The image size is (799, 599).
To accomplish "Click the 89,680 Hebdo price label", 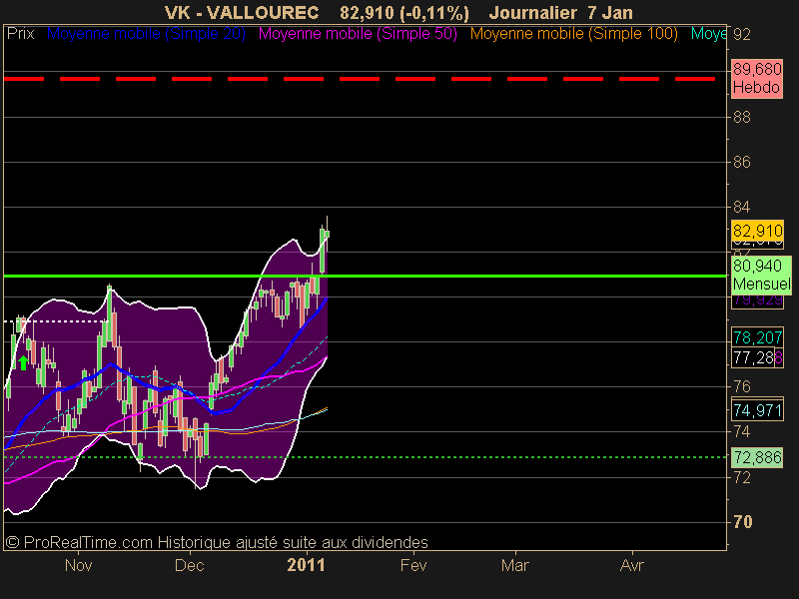I will [757, 79].
